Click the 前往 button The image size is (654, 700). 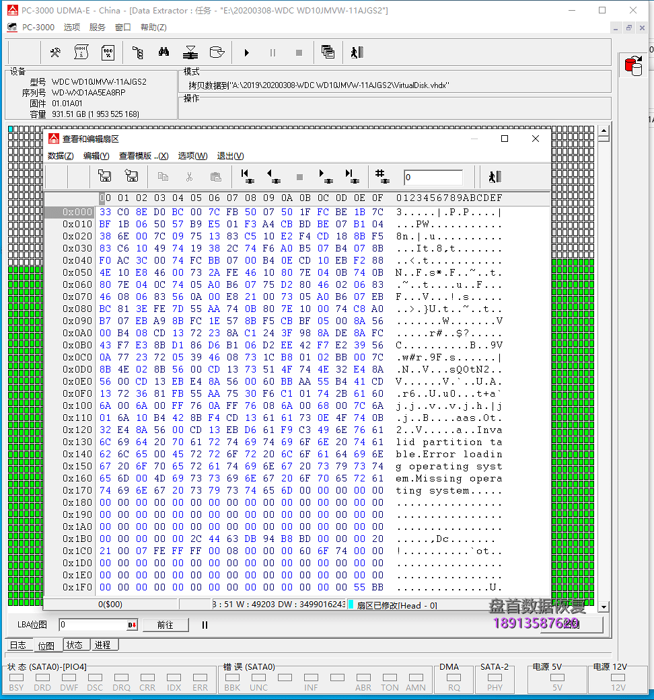pyautogui.click(x=166, y=625)
